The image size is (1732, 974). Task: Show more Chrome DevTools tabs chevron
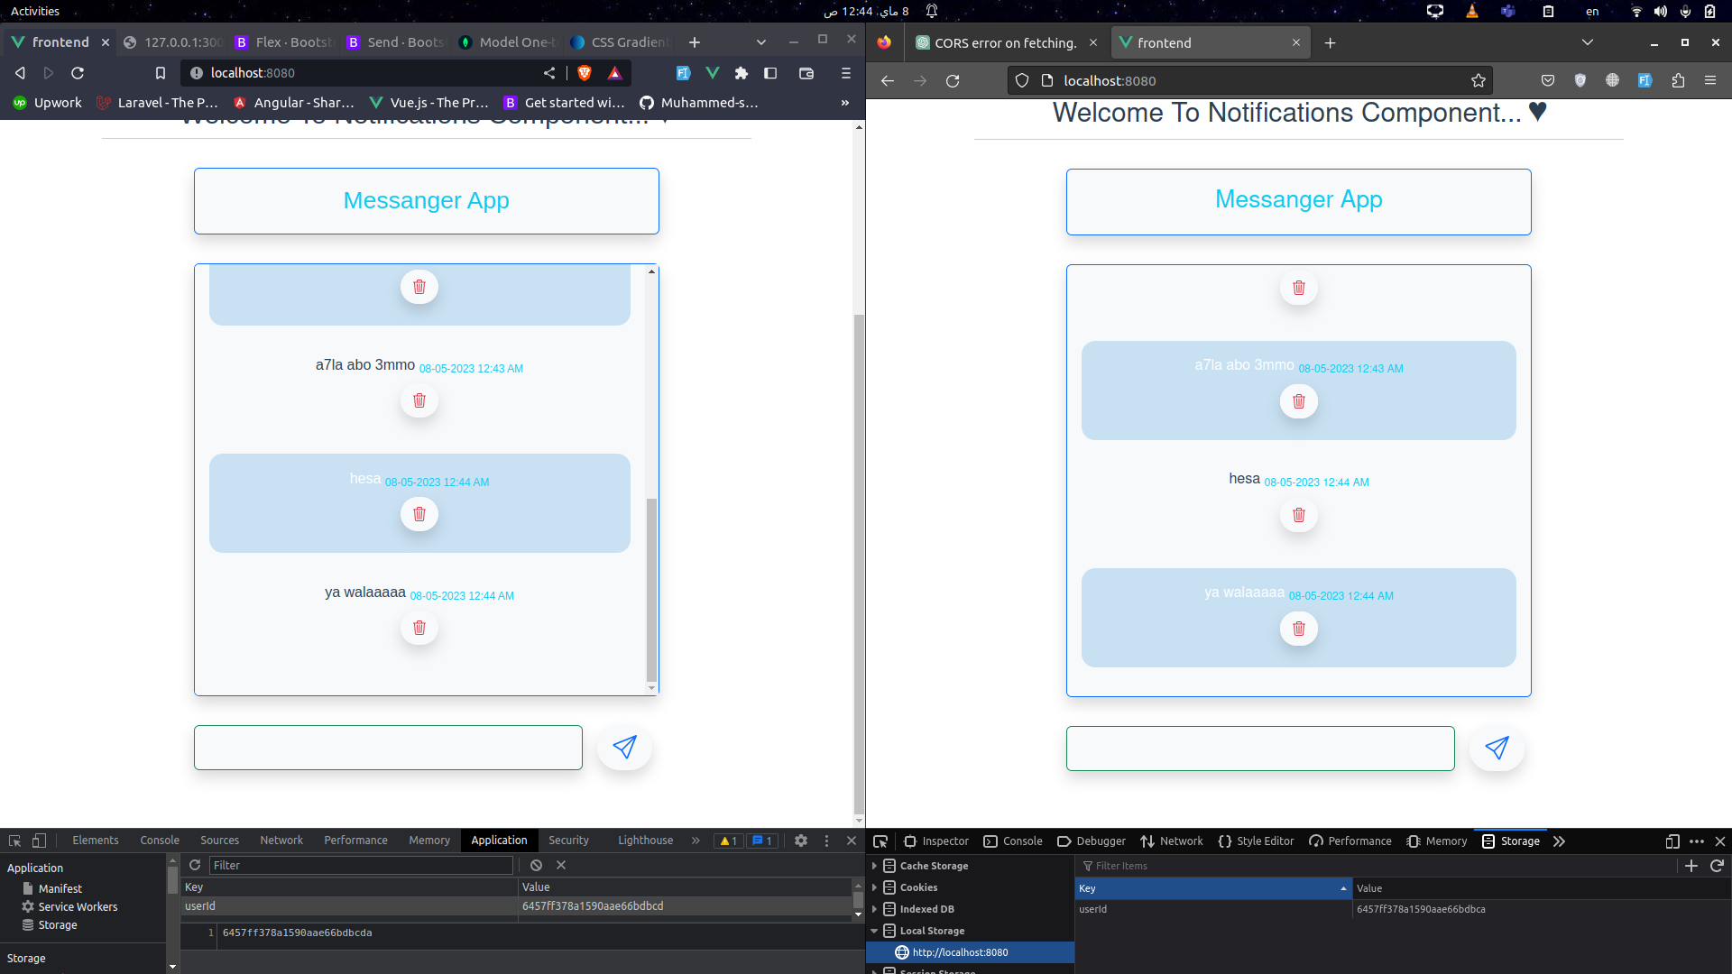pyautogui.click(x=696, y=840)
